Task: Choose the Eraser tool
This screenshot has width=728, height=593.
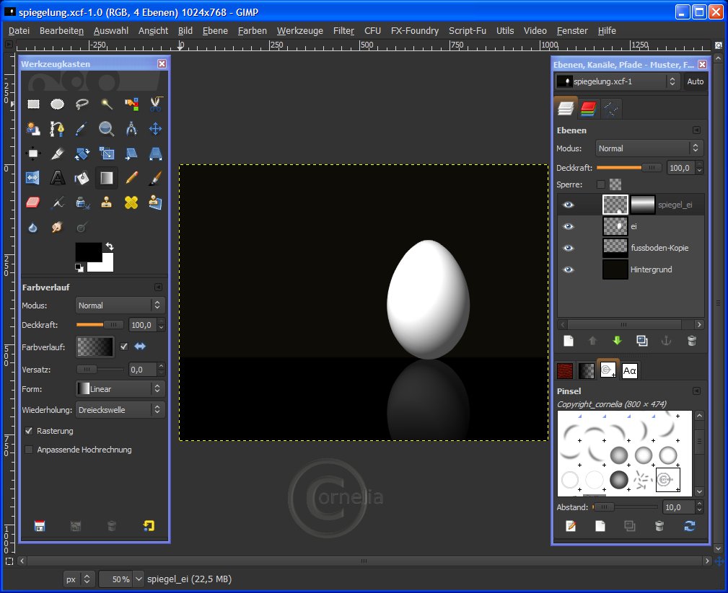Action: [x=33, y=202]
